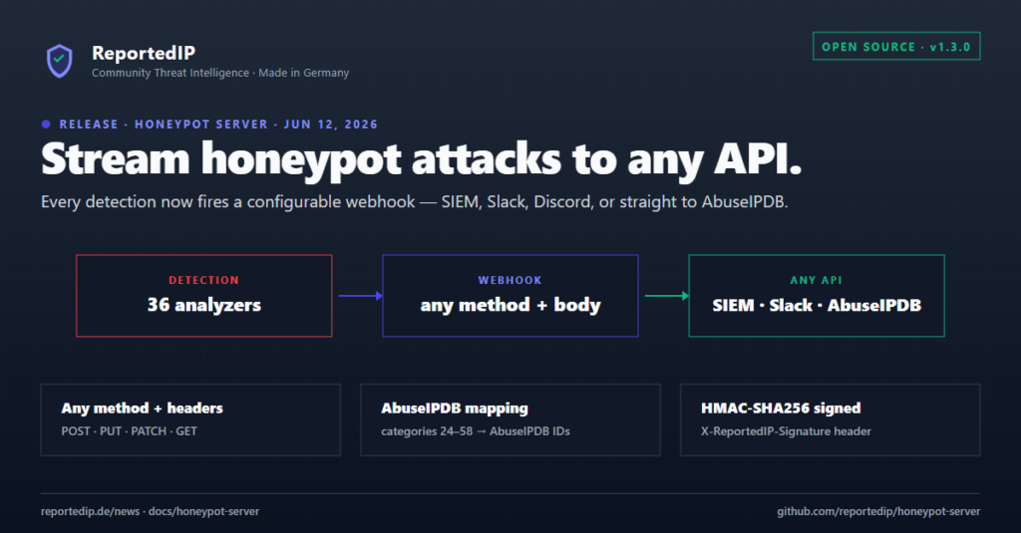Select the DETECTION 36 analyzers box
This screenshot has width=1021, height=533.
coord(204,296)
